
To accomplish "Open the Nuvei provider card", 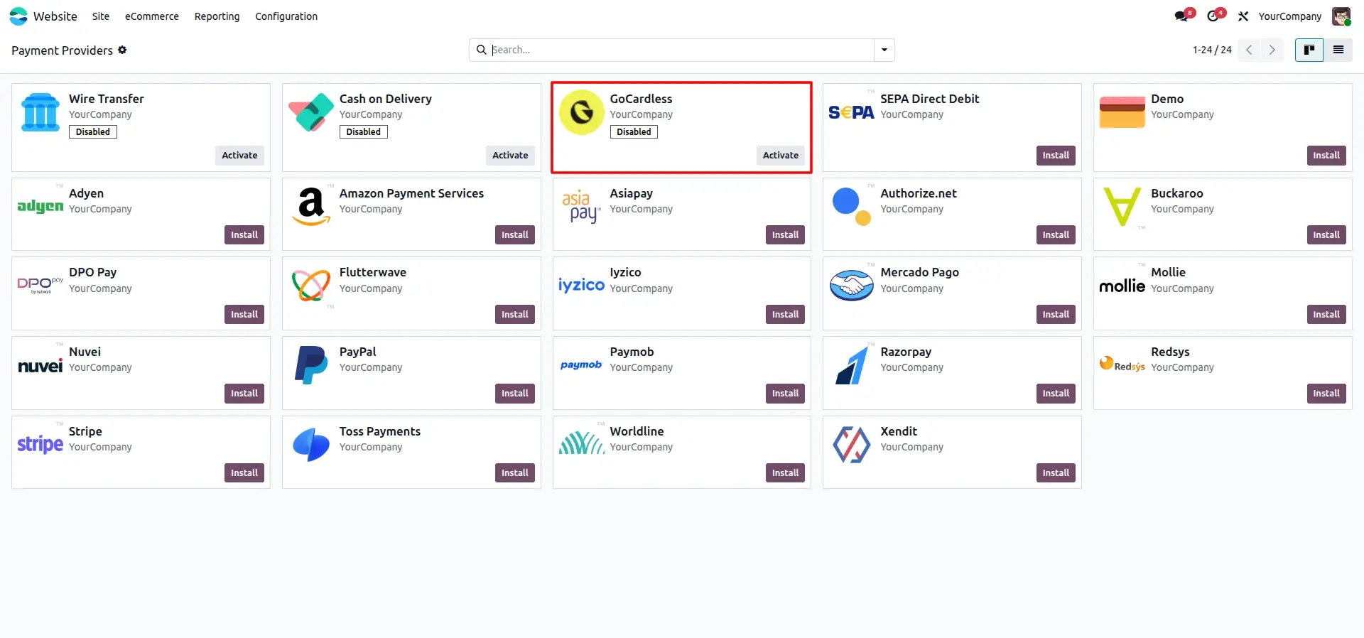I will coord(141,373).
